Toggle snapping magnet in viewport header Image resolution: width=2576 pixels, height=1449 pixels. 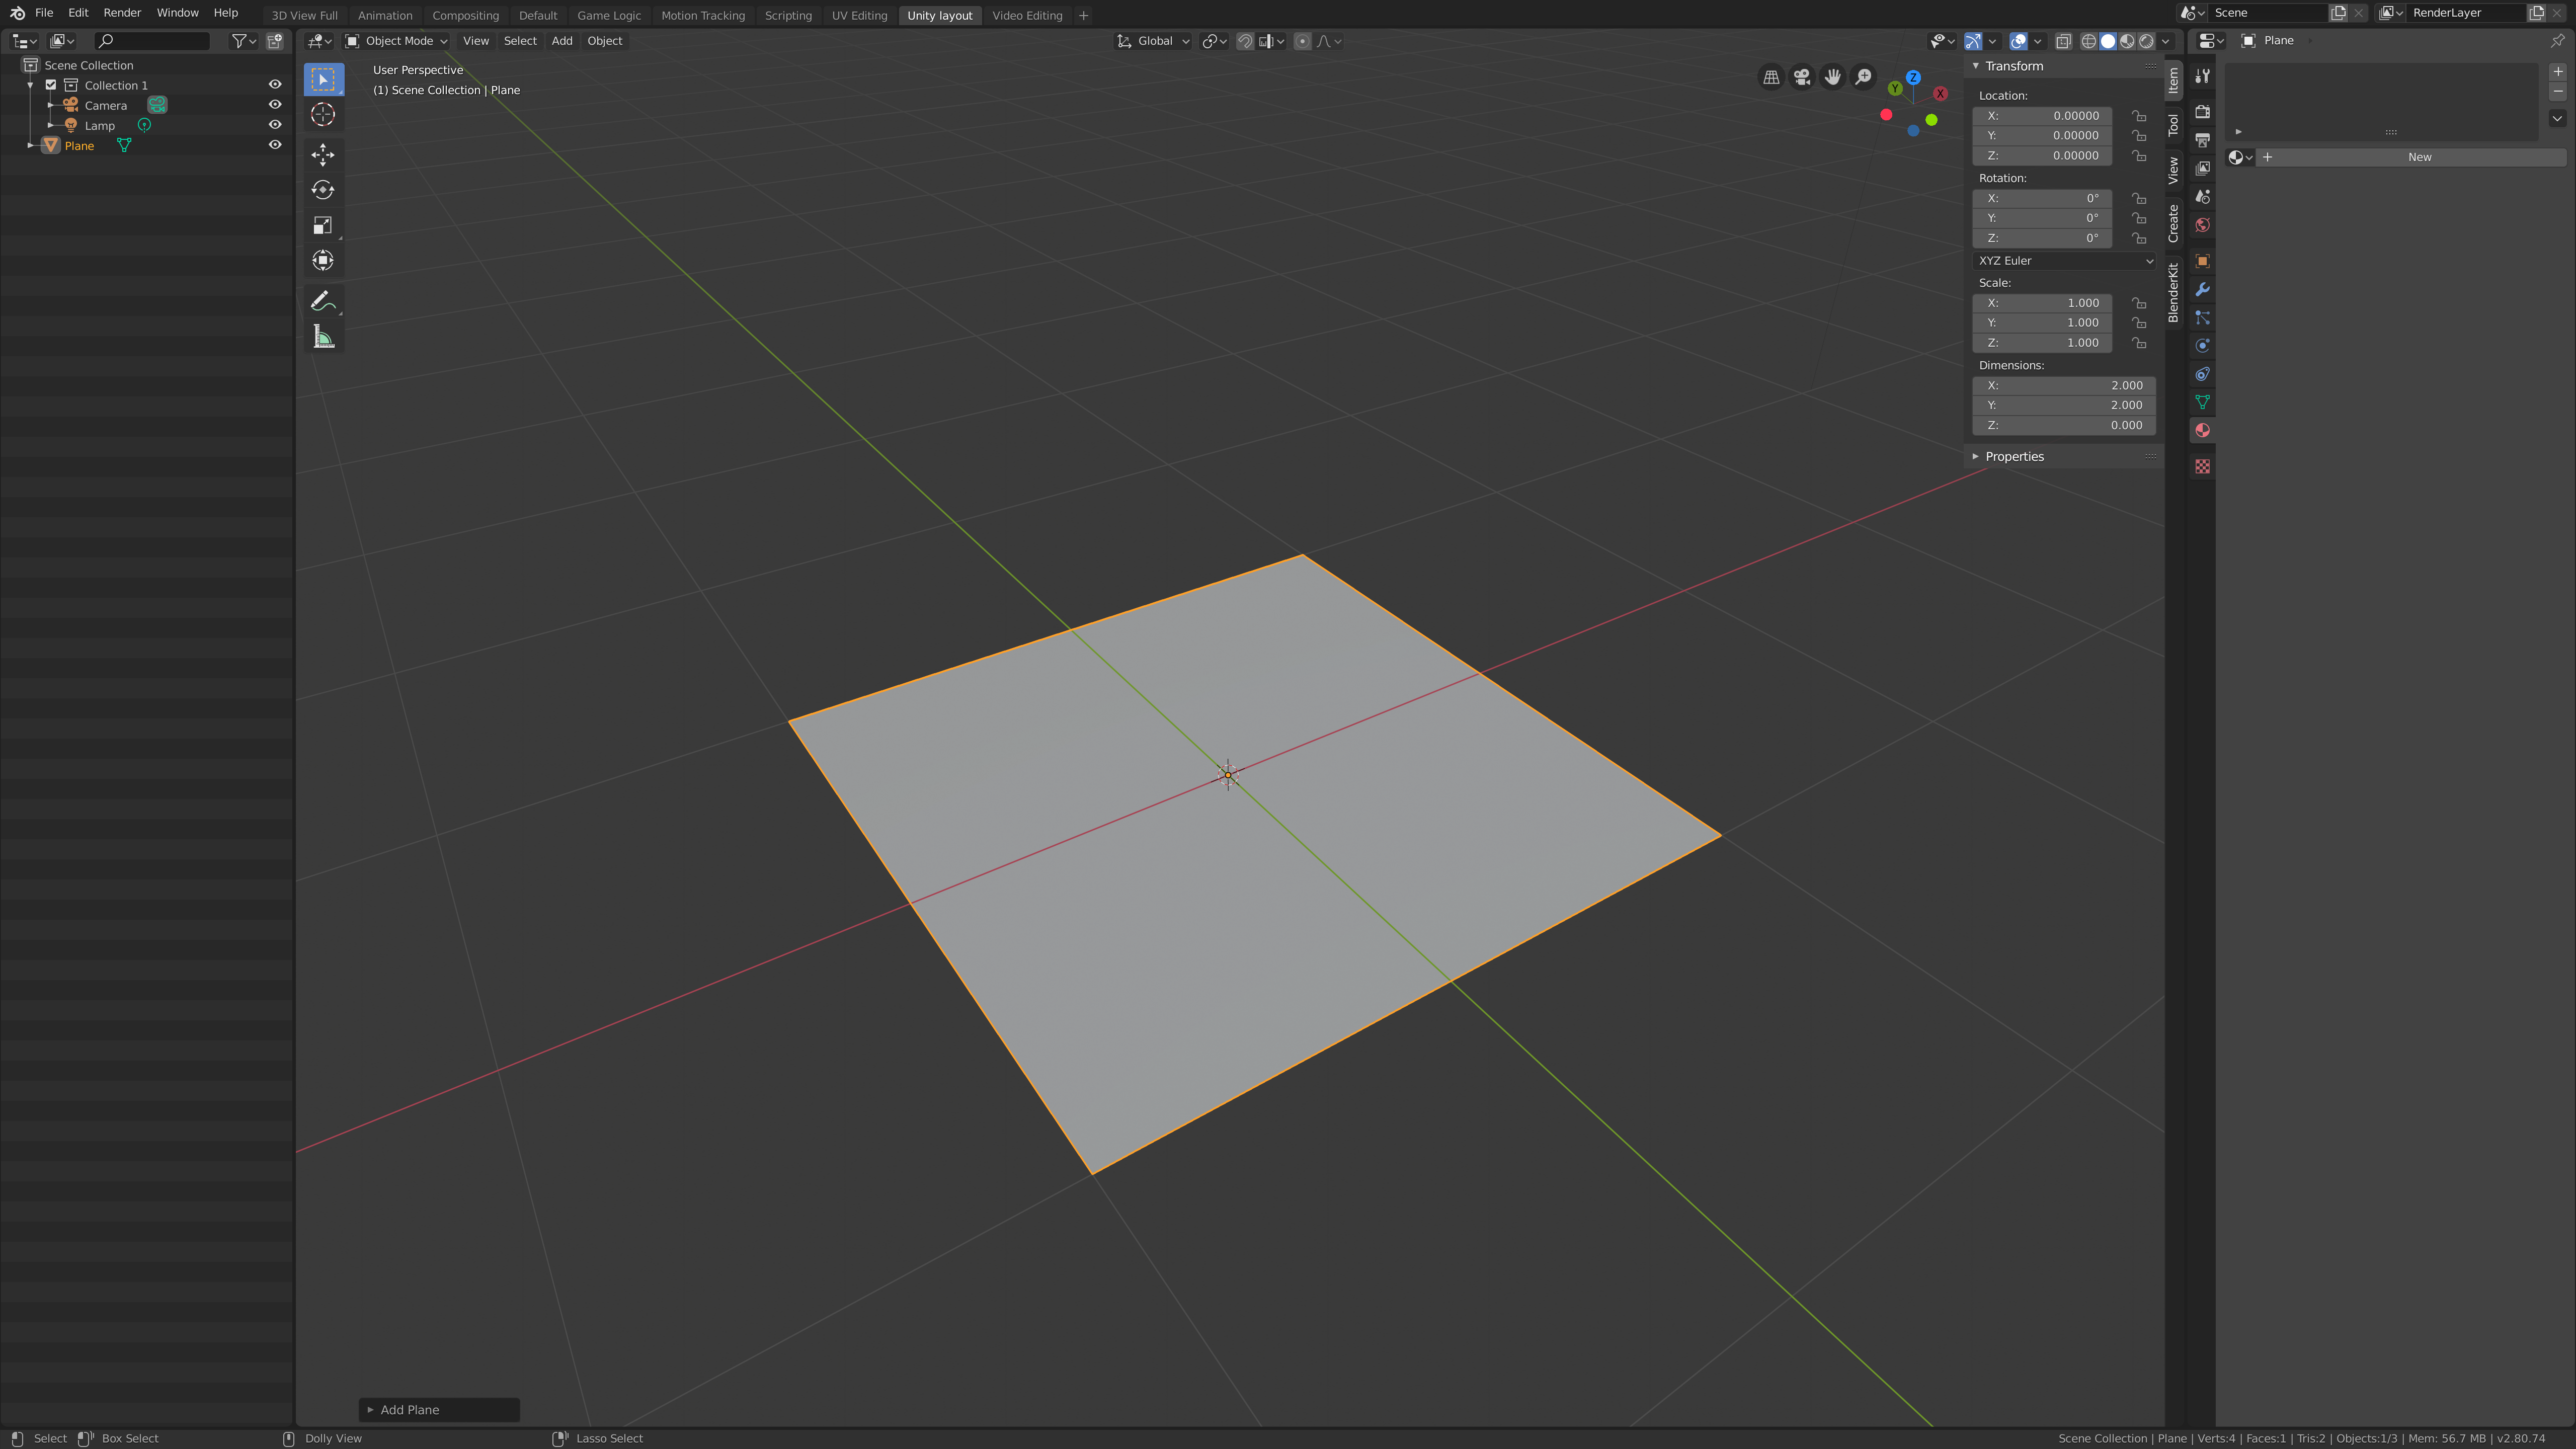[x=1245, y=41]
